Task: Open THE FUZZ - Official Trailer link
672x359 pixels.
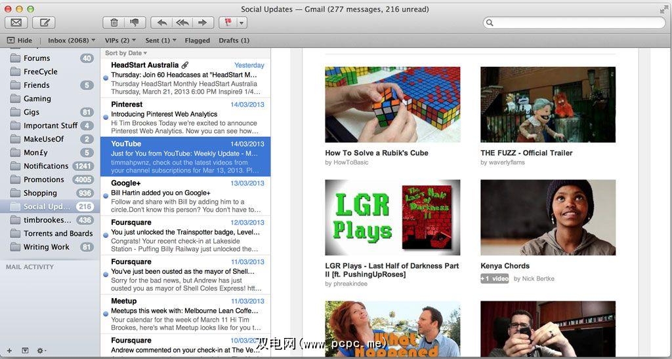Action: click(x=526, y=153)
